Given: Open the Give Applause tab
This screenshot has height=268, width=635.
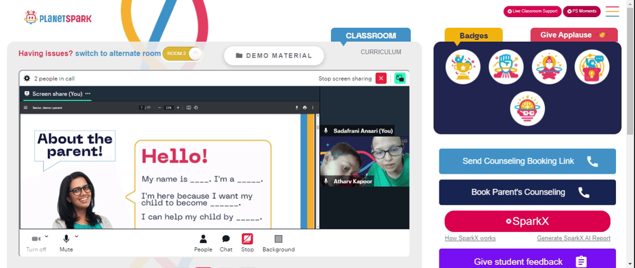Looking at the screenshot, I should pyautogui.click(x=574, y=35).
